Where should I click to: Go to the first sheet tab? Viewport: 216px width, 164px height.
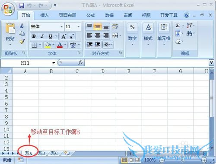pyautogui.click(x=3, y=153)
